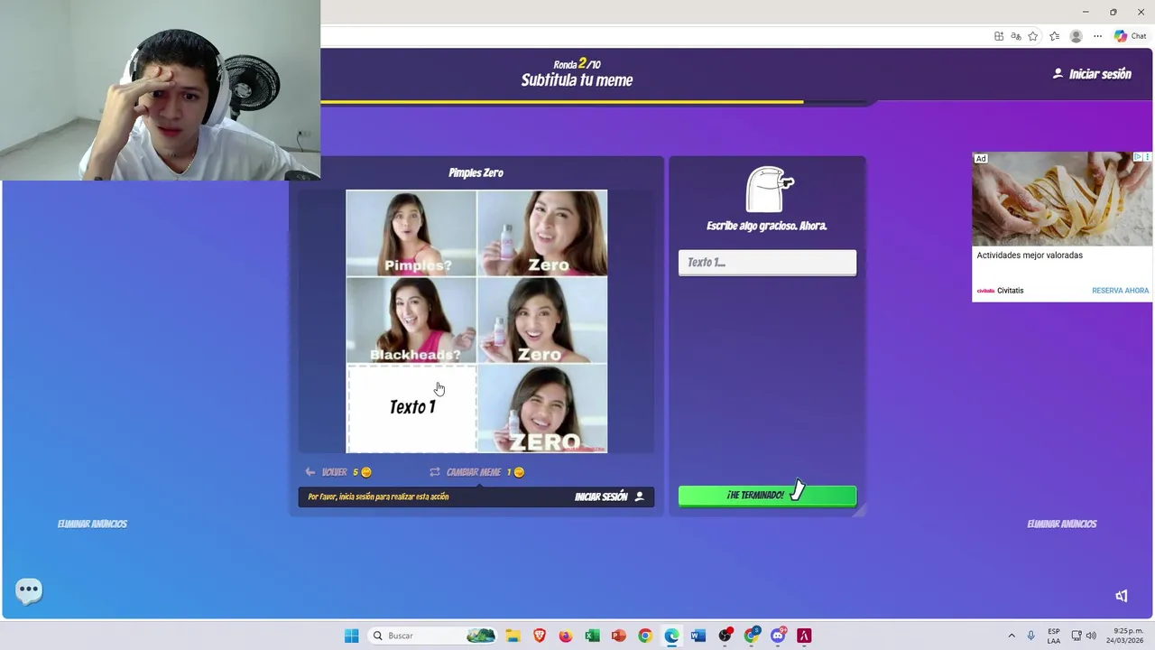Open Word from the taskbar

(698, 636)
